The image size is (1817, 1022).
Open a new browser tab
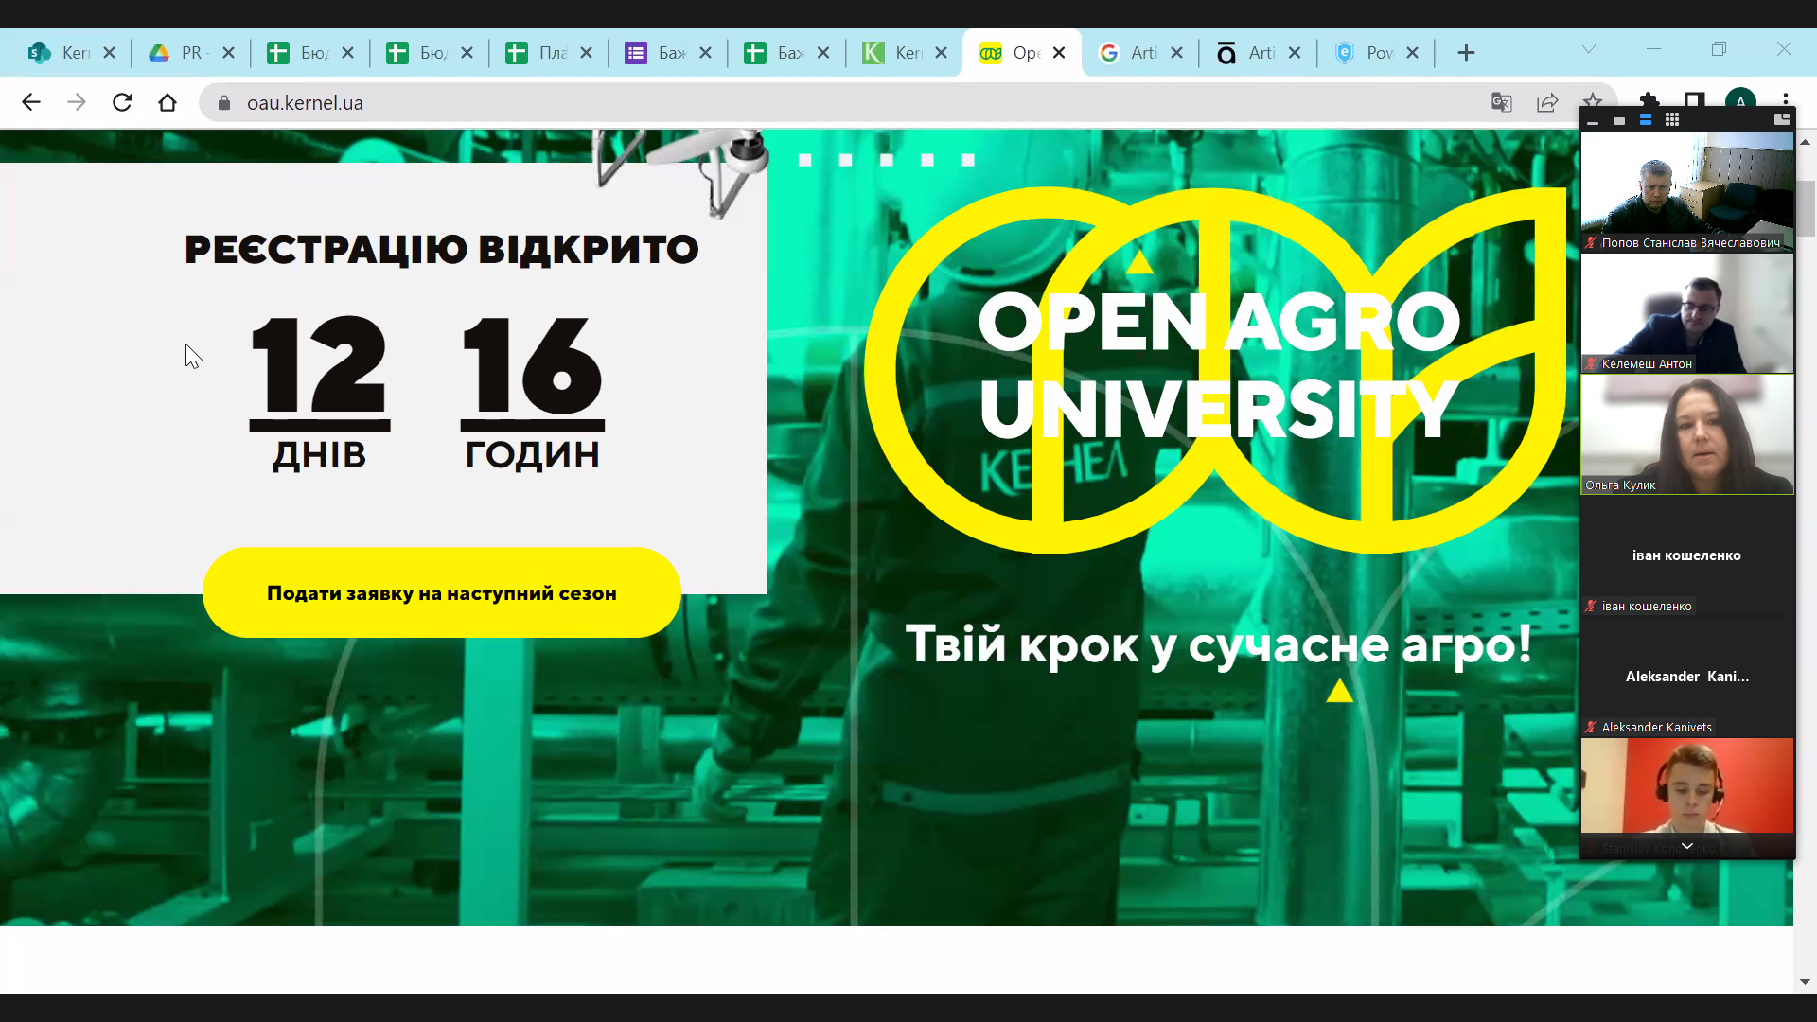[x=1466, y=53]
